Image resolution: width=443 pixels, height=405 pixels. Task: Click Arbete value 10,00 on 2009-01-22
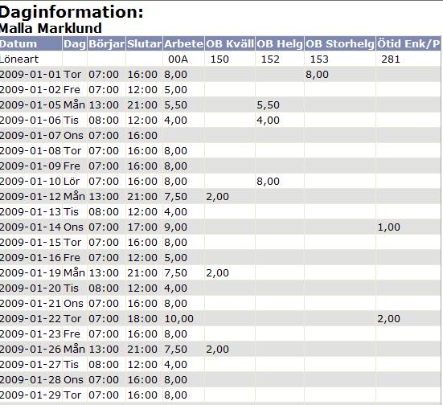coord(178,318)
